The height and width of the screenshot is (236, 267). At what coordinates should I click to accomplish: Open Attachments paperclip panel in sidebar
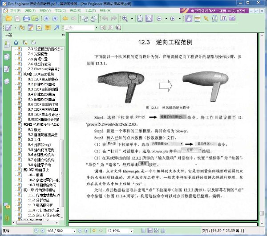7,218
